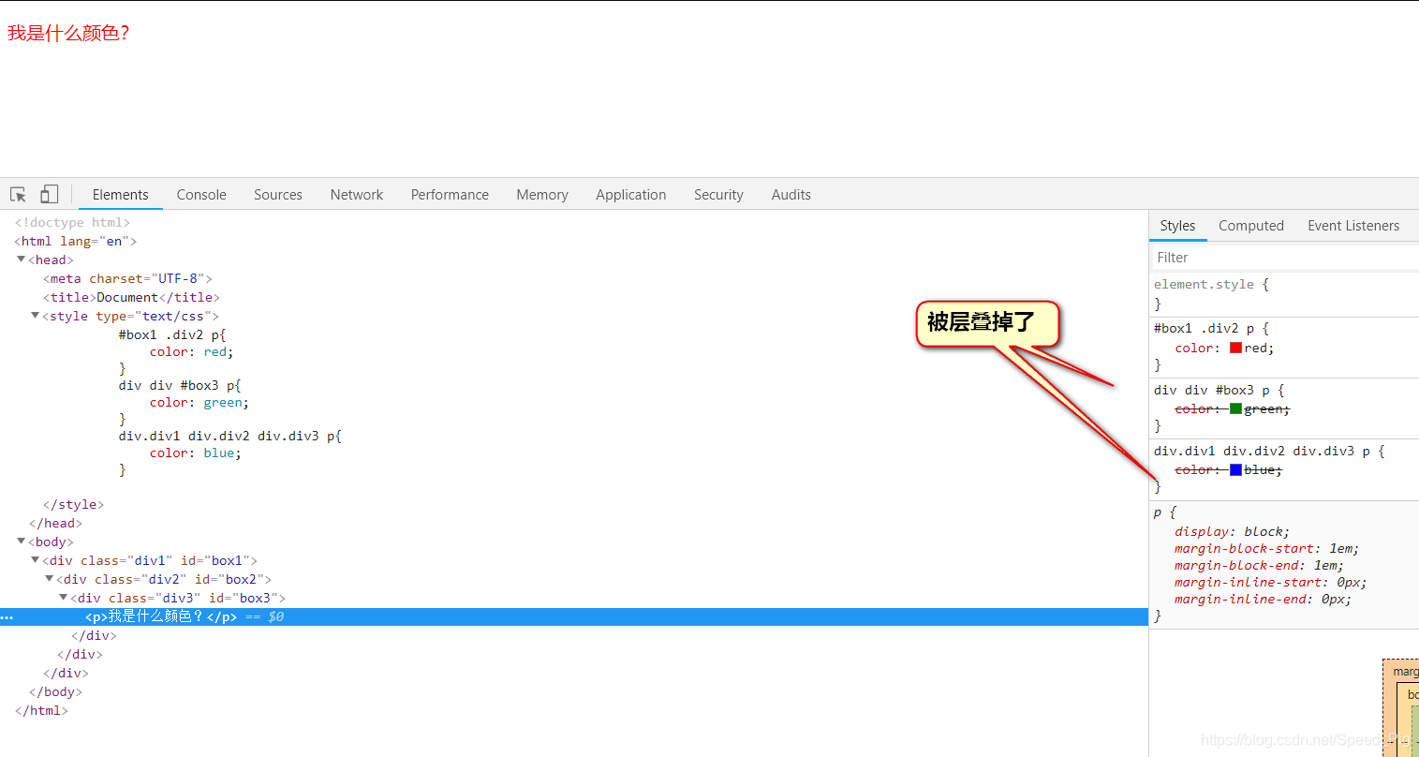Select the Styles sidebar tab
This screenshot has height=757, width=1419.
pyautogui.click(x=1177, y=226)
